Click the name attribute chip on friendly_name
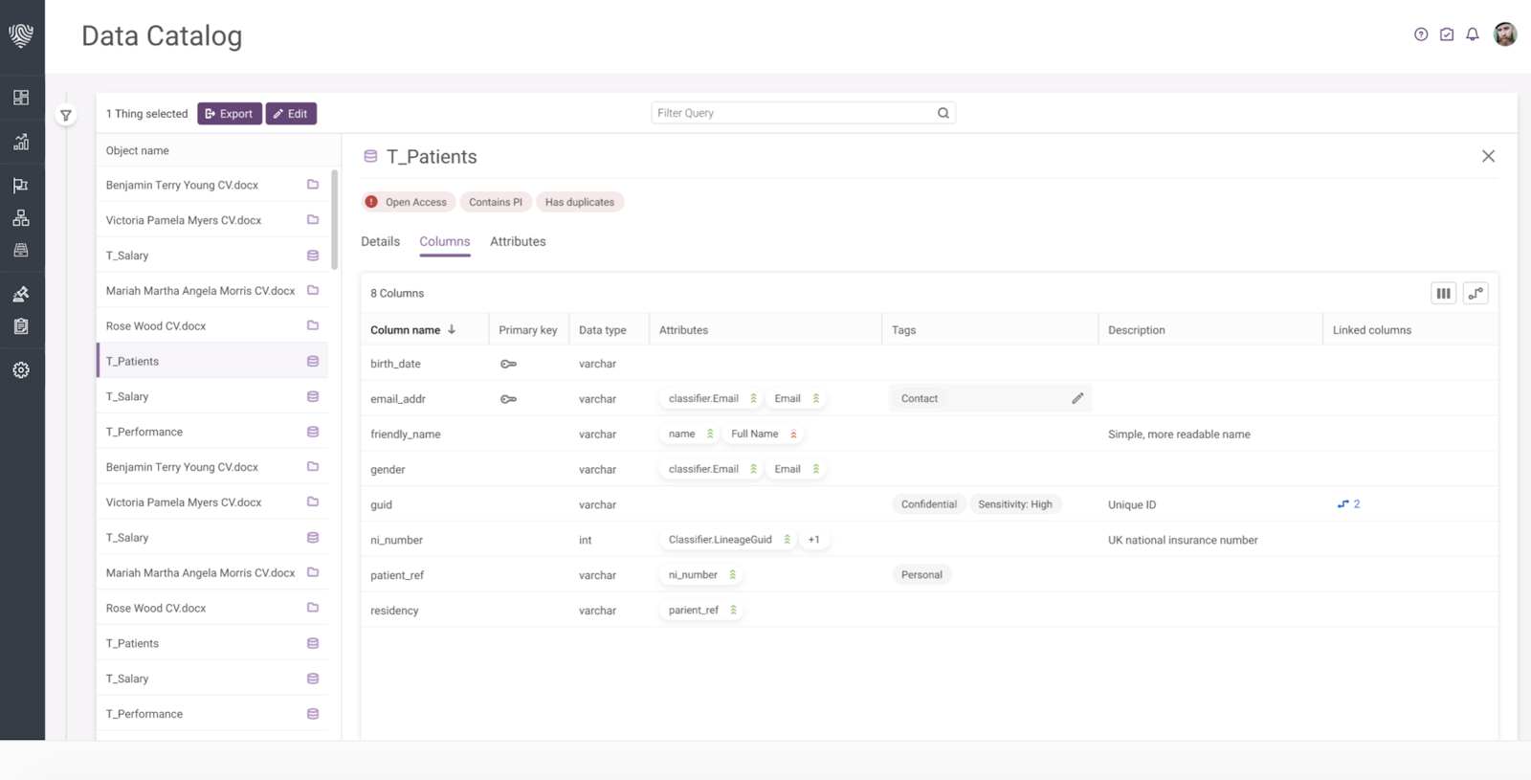This screenshot has height=780, width=1531. [689, 434]
